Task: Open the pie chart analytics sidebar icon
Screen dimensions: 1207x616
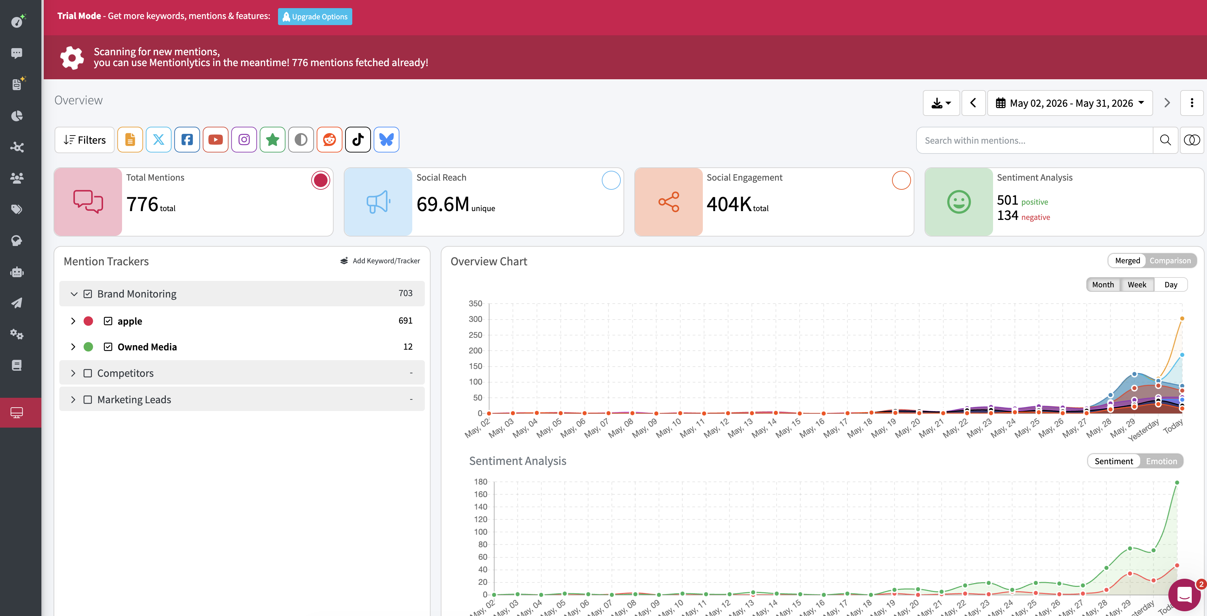Action: tap(17, 116)
